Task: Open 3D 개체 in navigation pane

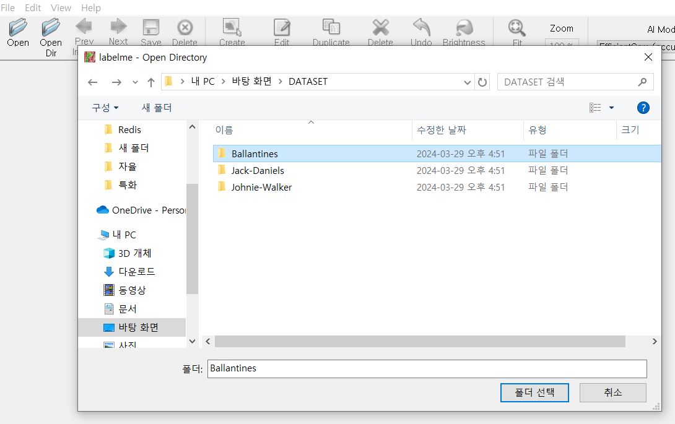Action: pyautogui.click(x=128, y=253)
